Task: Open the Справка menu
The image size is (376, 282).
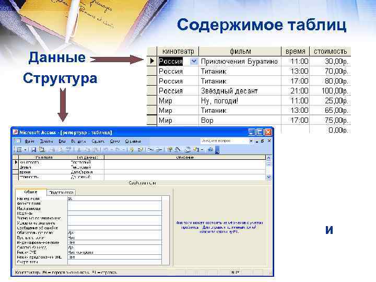Action: point(133,141)
